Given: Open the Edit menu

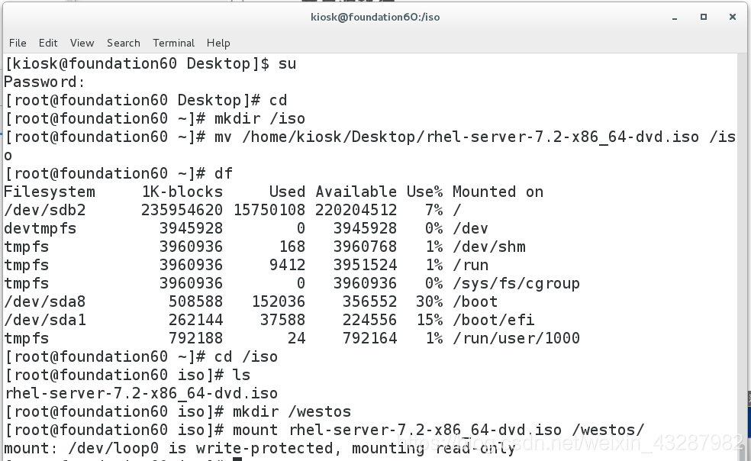Looking at the screenshot, I should [x=48, y=44].
